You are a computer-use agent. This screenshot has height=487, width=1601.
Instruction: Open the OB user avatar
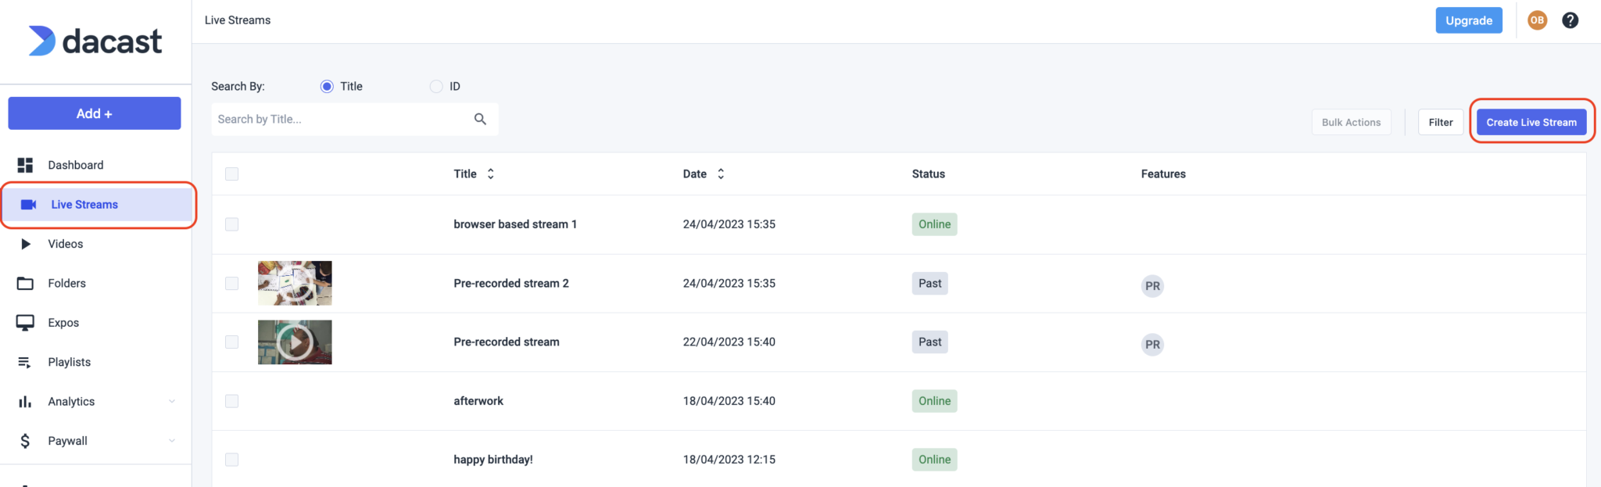click(1537, 20)
